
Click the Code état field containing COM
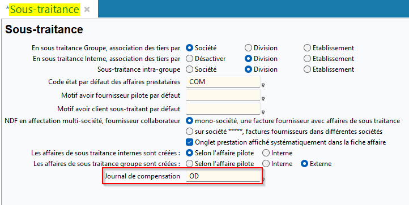pos(223,82)
